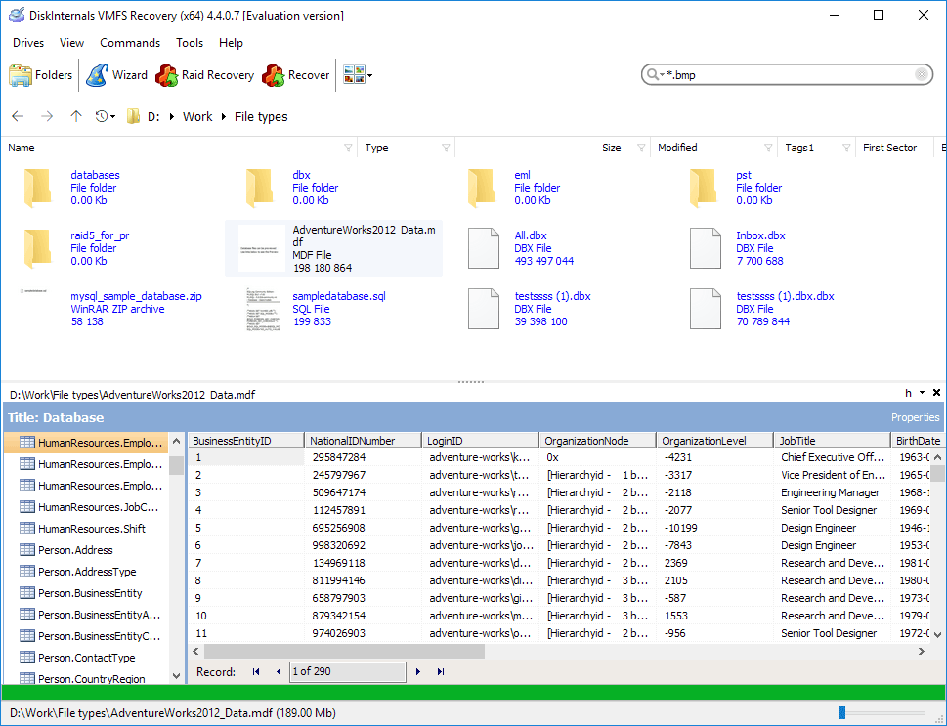Select the Person.ContactType table
This screenshot has height=726, width=947.
point(86,658)
